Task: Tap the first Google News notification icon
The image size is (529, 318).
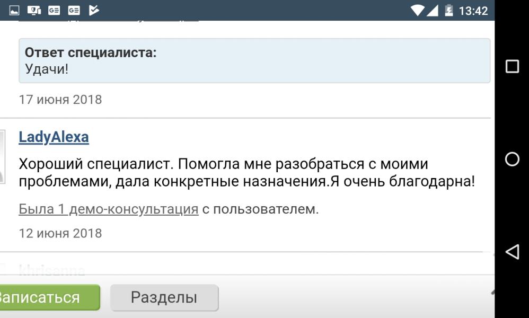Action: (x=54, y=11)
